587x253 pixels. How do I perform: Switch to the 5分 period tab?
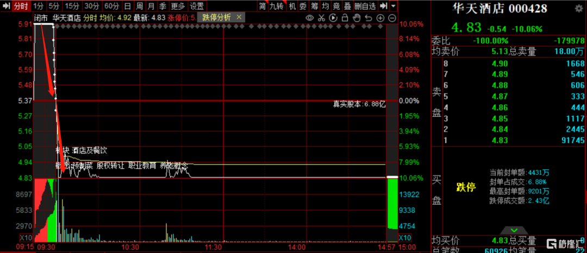[x=54, y=5]
